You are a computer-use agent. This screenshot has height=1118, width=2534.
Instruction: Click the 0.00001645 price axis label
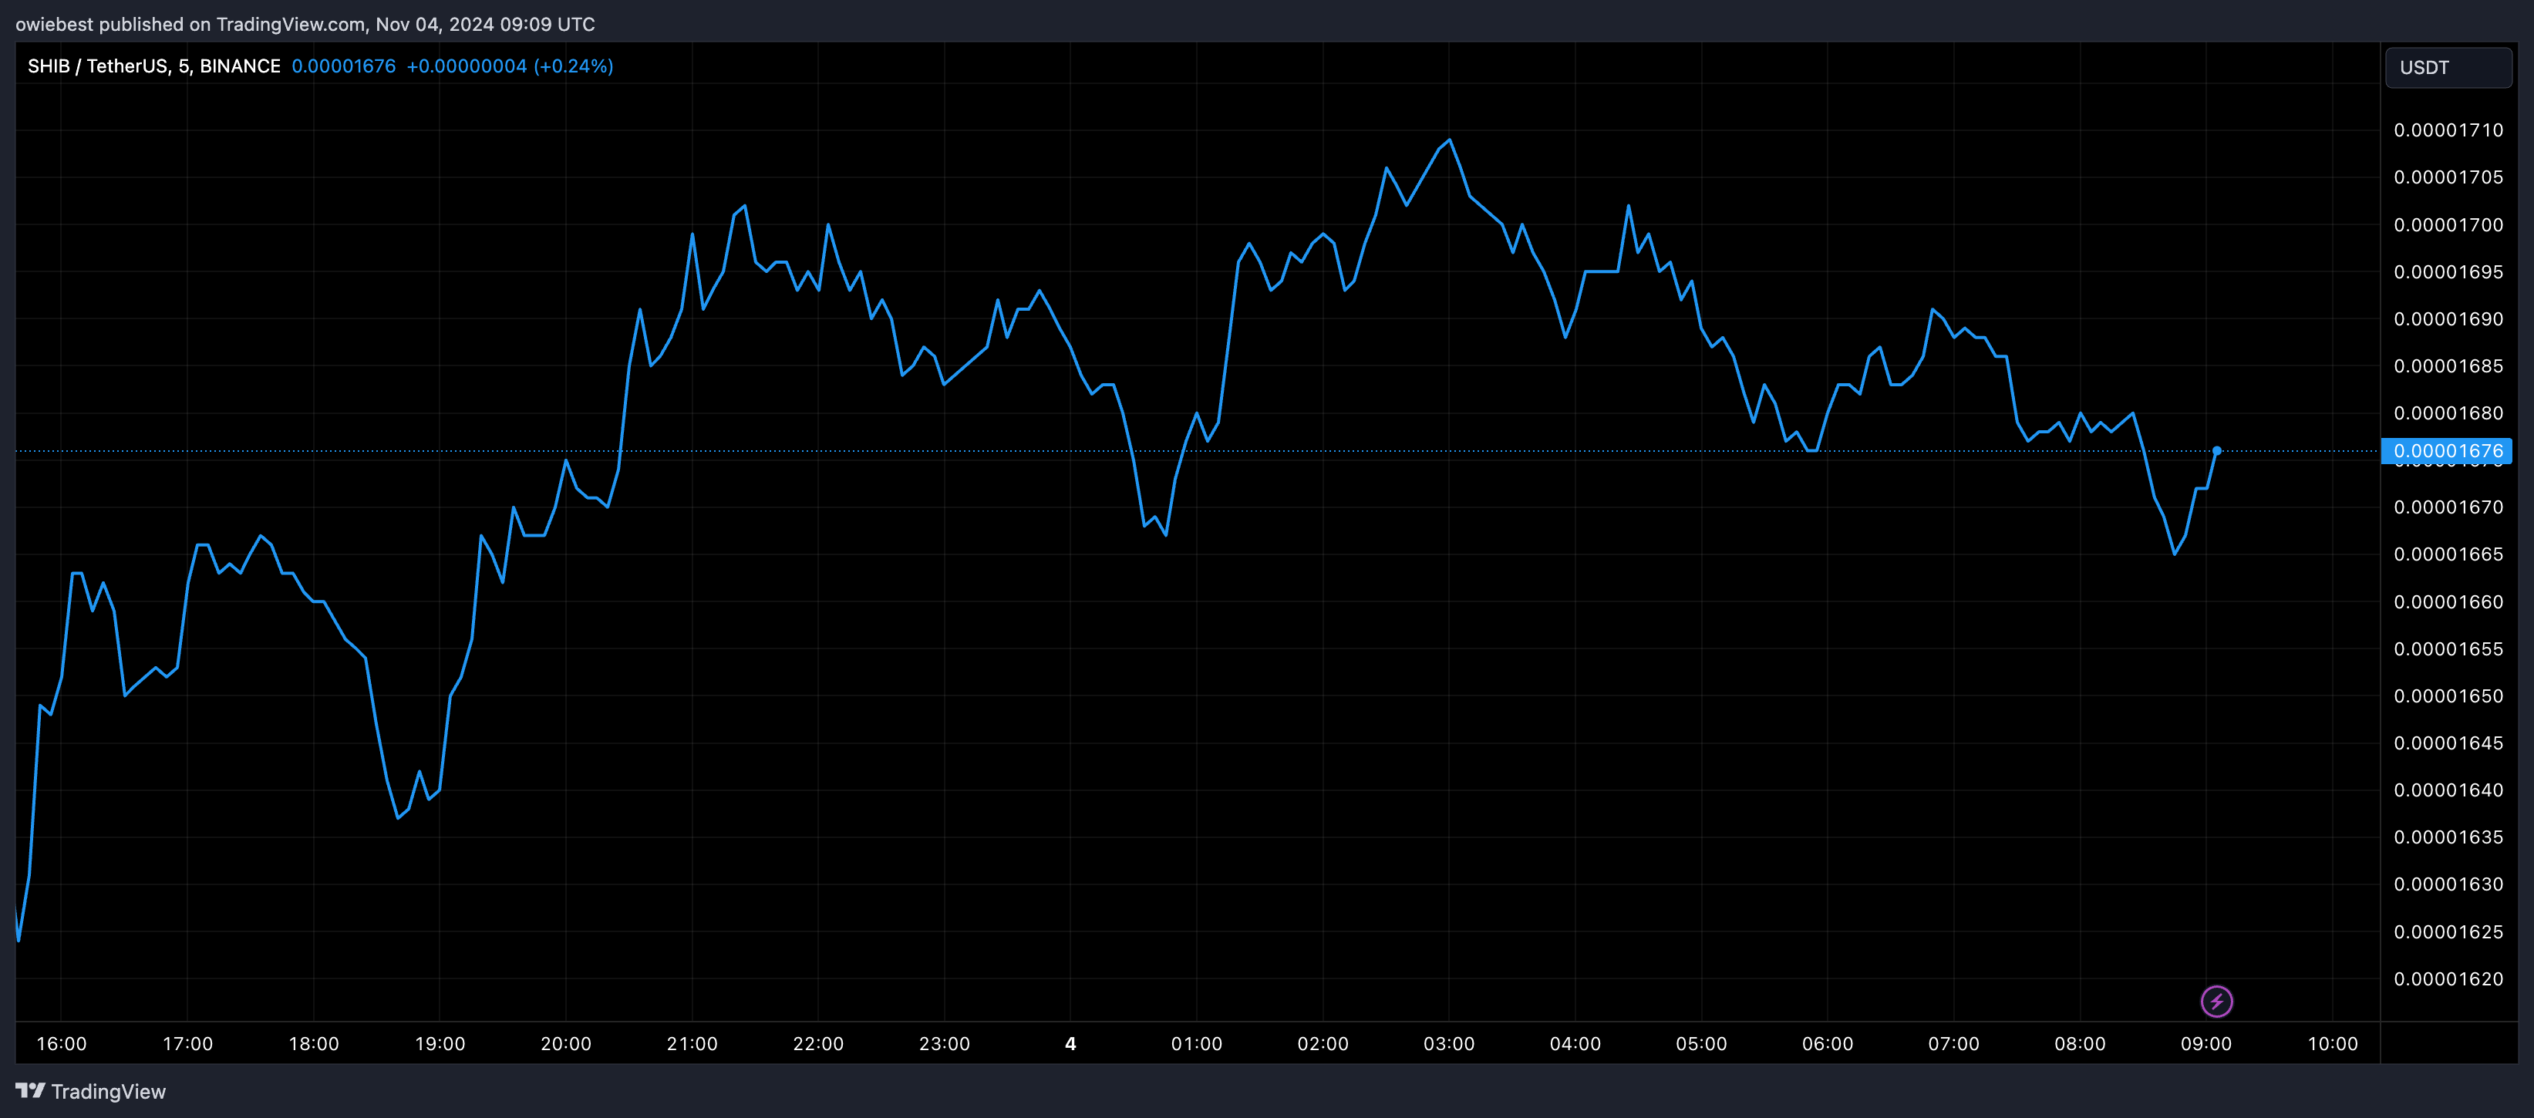point(2448,743)
